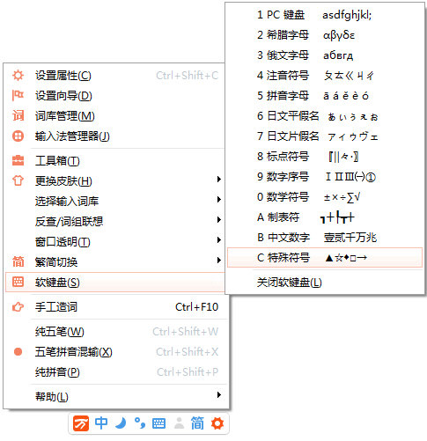Toggle the moon half-width icon on status bar
Viewport: 427px width, 441px height.
pos(121,423)
